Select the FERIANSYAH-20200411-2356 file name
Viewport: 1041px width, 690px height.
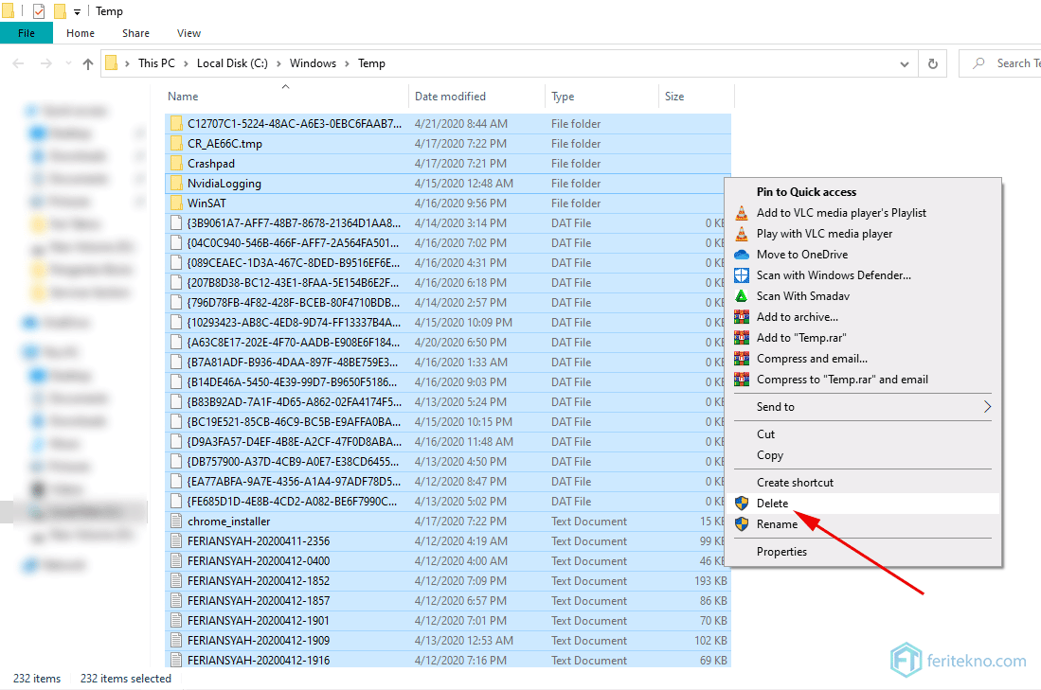coord(259,541)
